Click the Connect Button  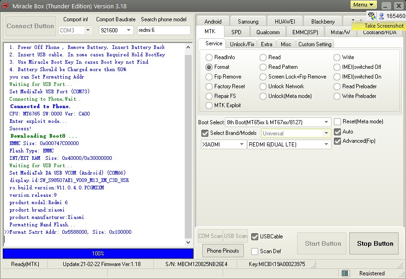coord(30,26)
